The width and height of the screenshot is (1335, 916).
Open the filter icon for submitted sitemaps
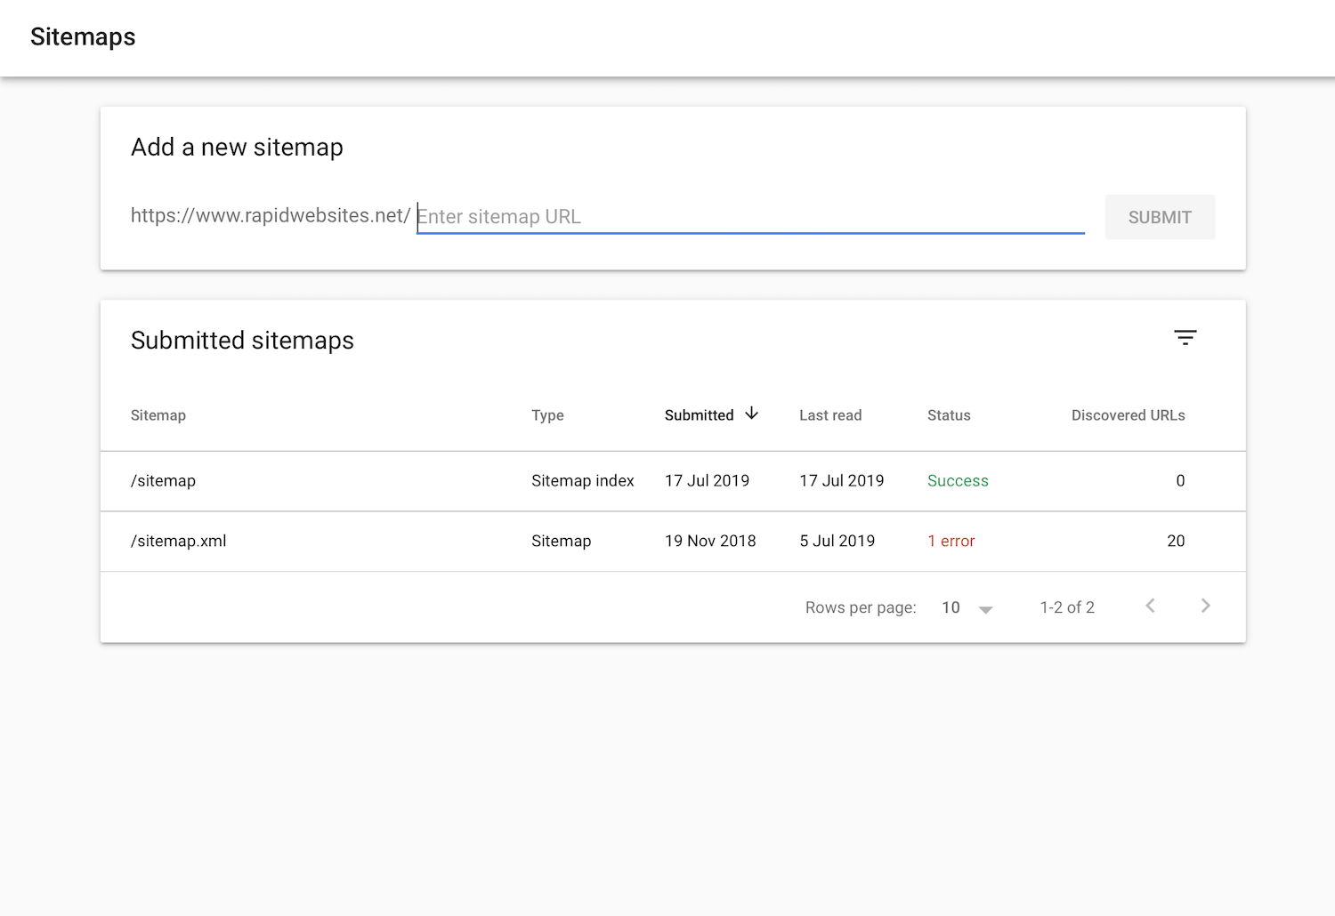[x=1185, y=338]
